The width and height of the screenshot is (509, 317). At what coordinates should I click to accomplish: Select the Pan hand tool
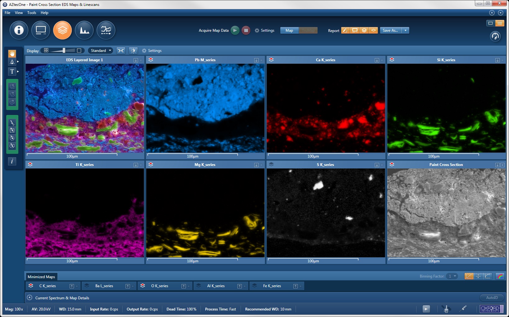pos(12,54)
